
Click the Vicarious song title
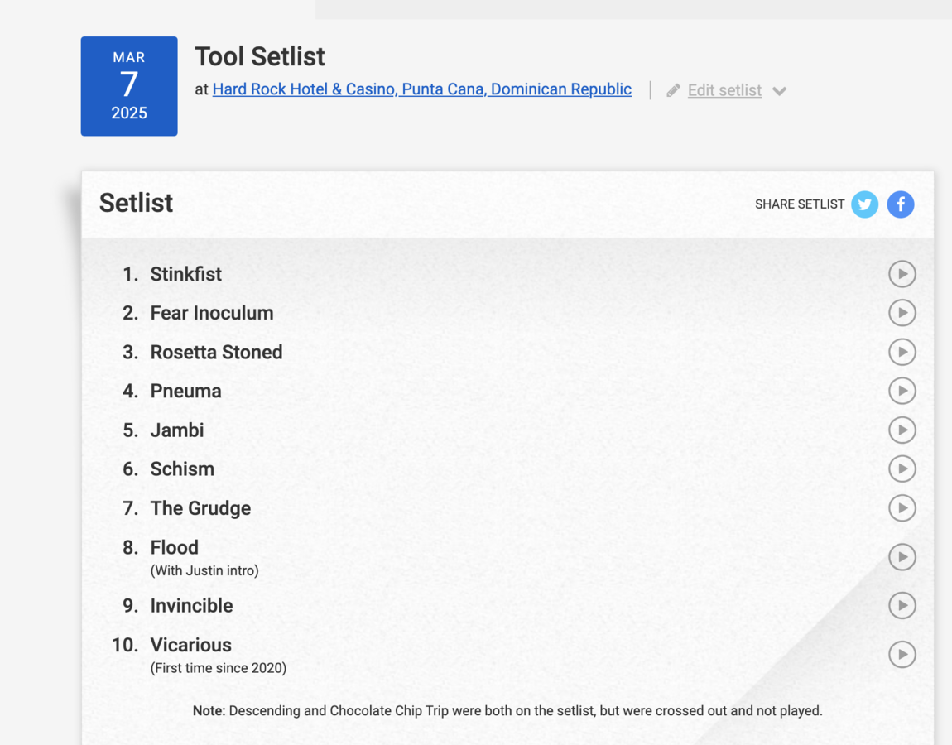[190, 645]
